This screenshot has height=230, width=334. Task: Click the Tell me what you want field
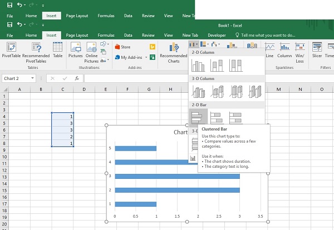(x=265, y=36)
